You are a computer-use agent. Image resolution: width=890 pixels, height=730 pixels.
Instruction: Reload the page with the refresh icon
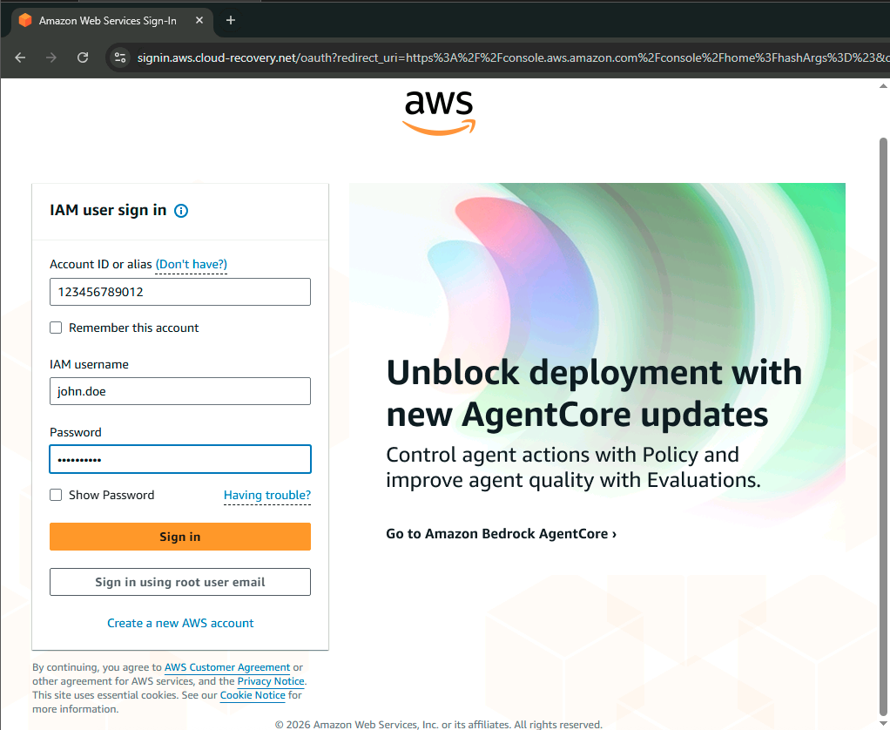click(83, 57)
